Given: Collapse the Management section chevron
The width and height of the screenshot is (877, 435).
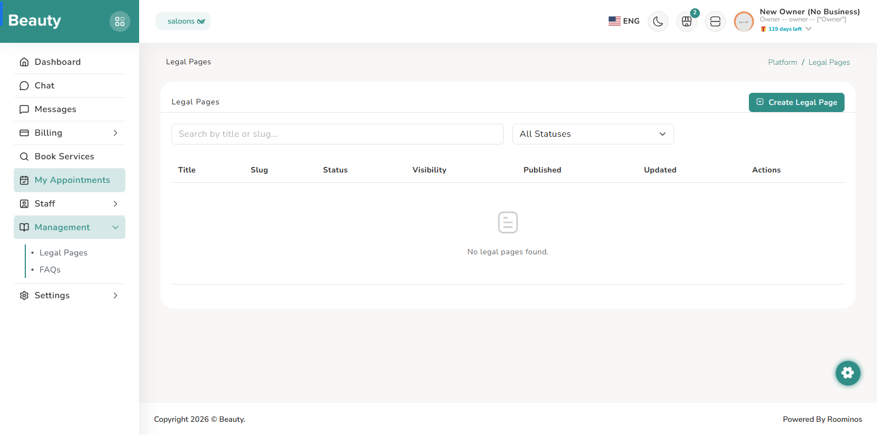Looking at the screenshot, I should (x=115, y=227).
